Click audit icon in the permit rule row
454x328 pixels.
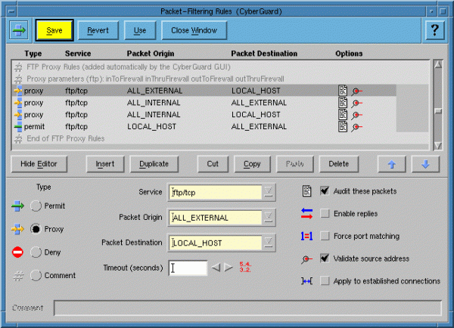coord(343,126)
